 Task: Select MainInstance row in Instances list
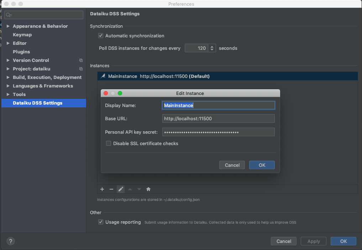(x=228, y=76)
